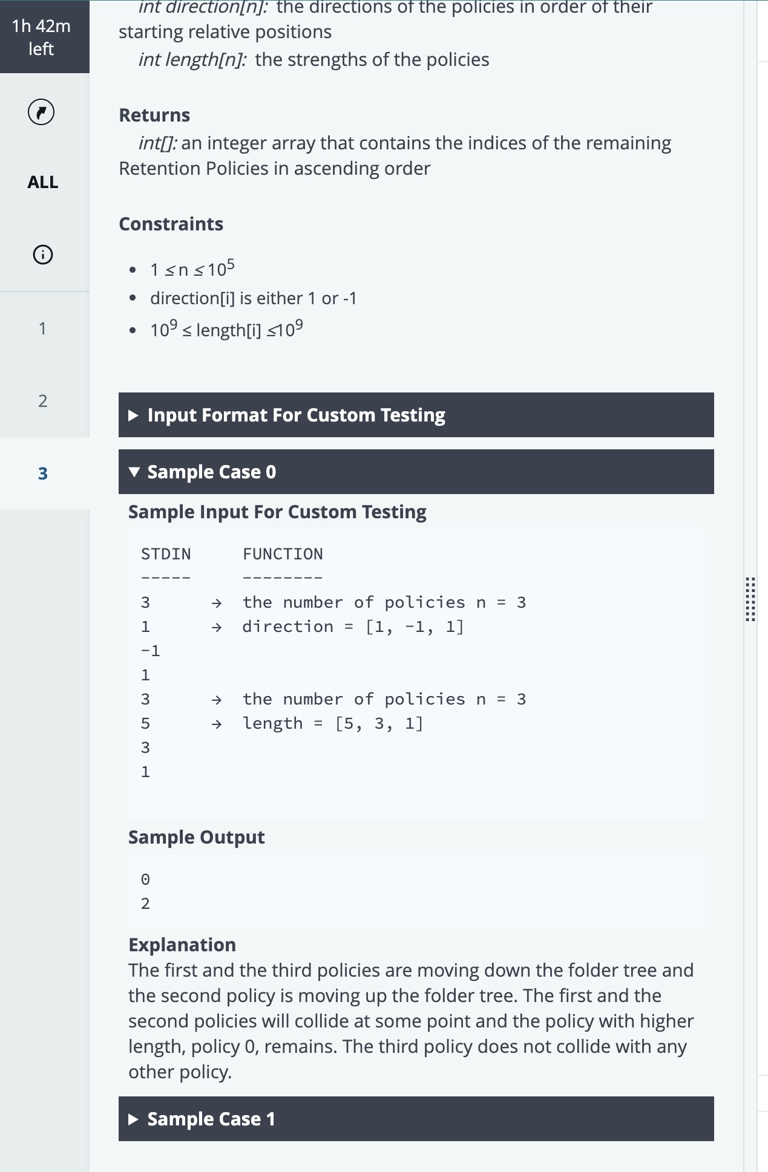Click the compass arrow icon in sidebar
This screenshot has height=1172, width=768.
[41, 112]
